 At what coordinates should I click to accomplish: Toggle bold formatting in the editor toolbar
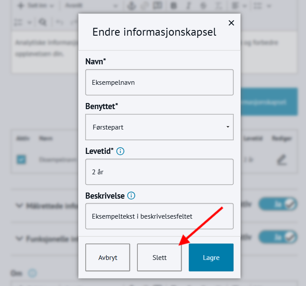pos(174,6)
